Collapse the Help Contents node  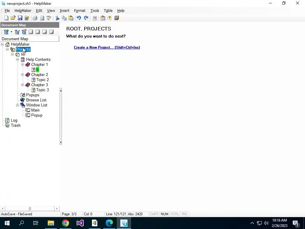point(18,60)
